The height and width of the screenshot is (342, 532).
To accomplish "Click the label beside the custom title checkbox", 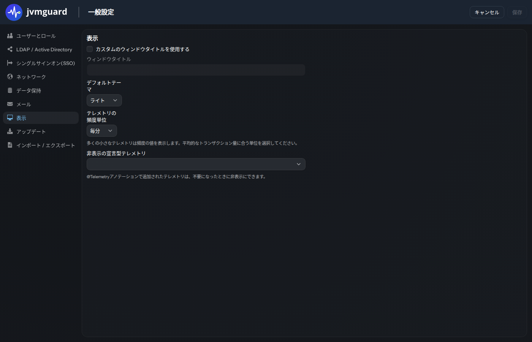I will (x=142, y=49).
